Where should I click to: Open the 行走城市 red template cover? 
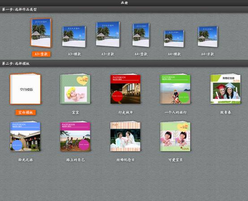(125, 89)
